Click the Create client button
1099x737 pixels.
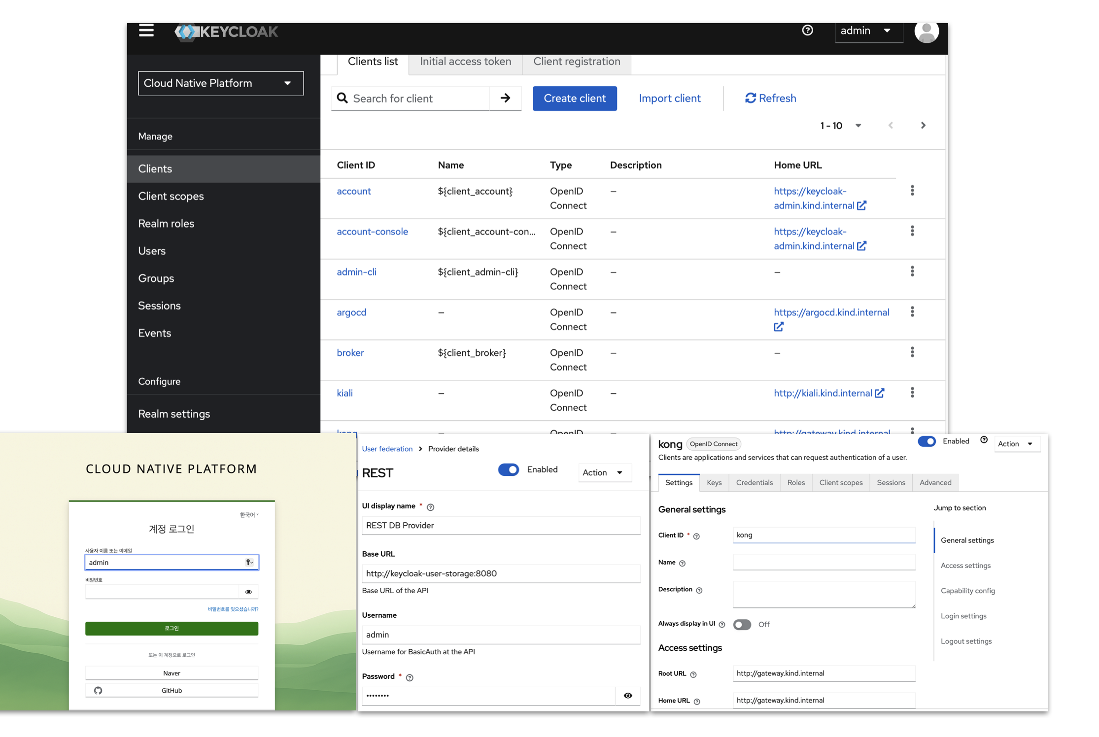pyautogui.click(x=574, y=98)
